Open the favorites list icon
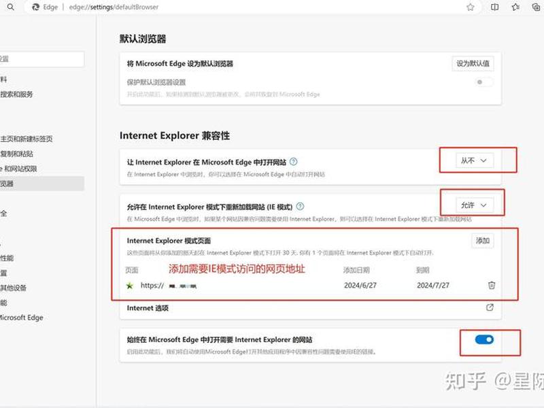 [515, 7]
